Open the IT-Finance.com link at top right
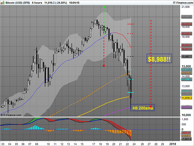This screenshot has width=194, height=146. [183, 3]
